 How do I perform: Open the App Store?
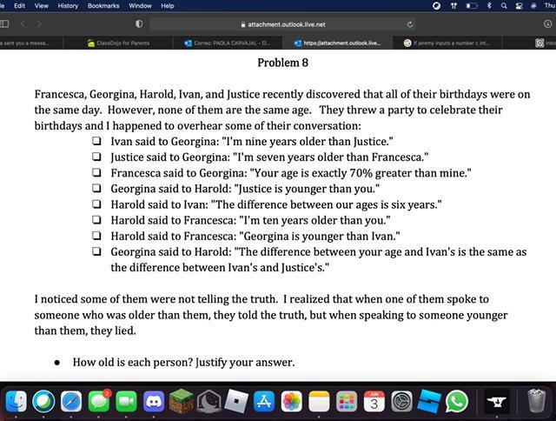coord(264,402)
